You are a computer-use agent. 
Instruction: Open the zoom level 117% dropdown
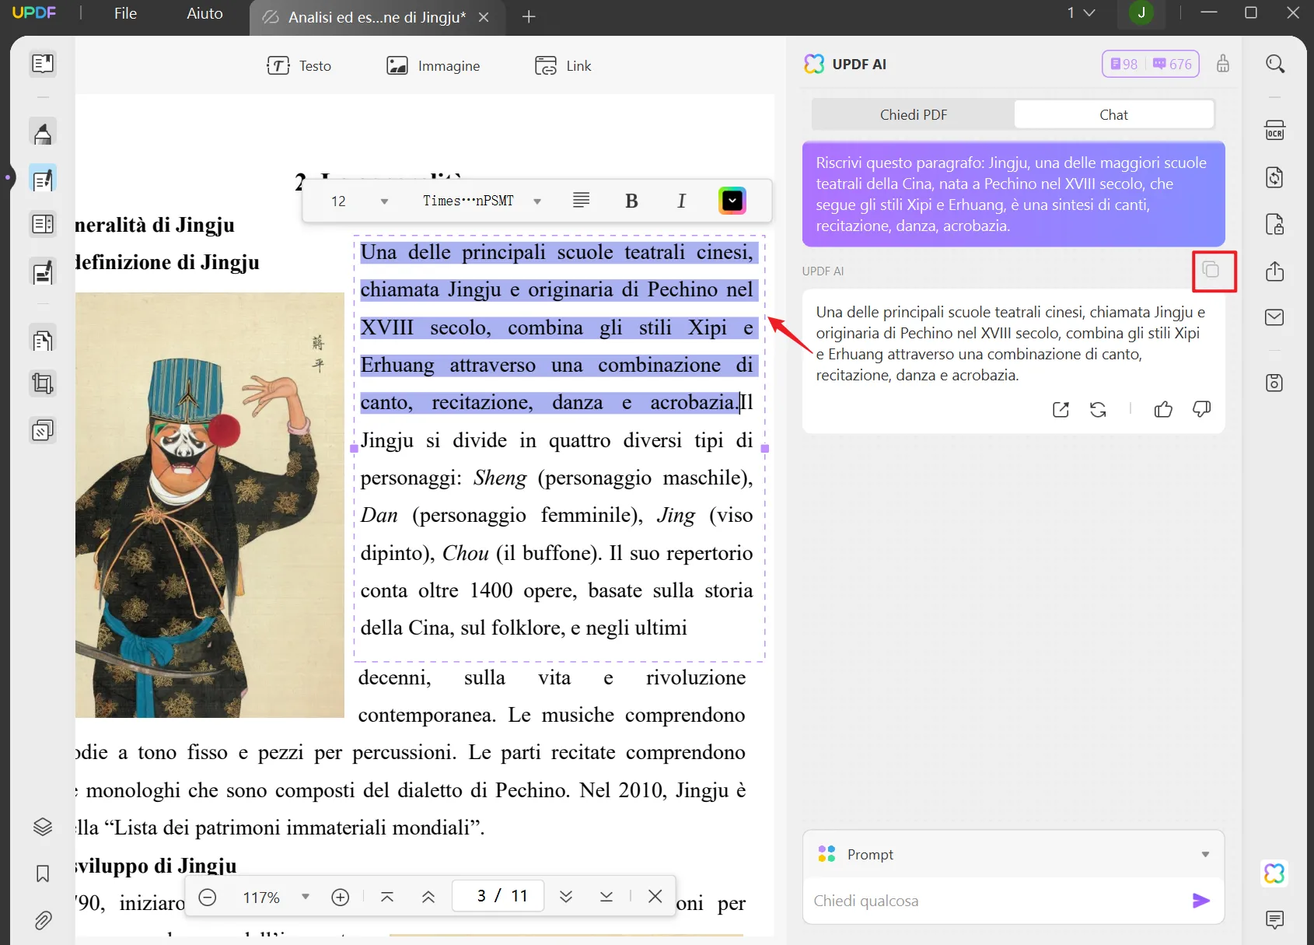(x=306, y=897)
